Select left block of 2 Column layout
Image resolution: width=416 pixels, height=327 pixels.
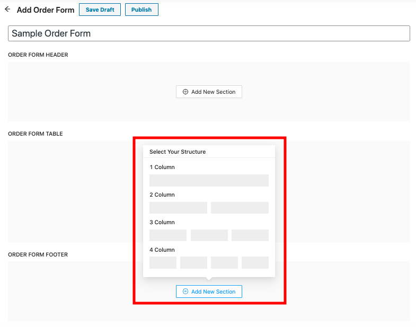tap(178, 208)
